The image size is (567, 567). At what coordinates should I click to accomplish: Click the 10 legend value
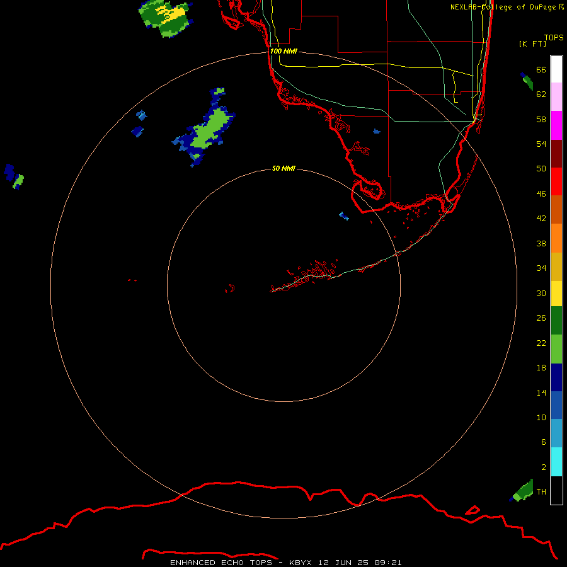point(541,418)
